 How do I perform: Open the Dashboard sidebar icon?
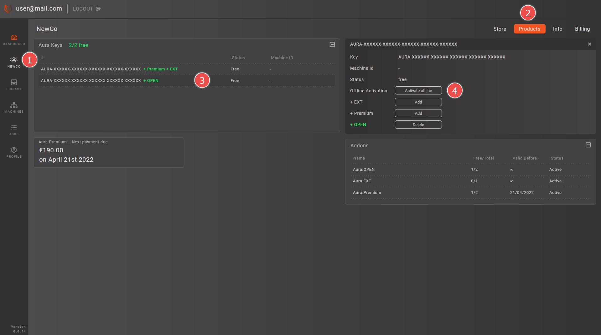[14, 40]
